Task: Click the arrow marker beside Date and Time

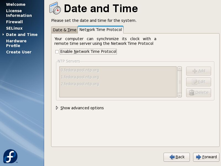Action: point(3,34)
